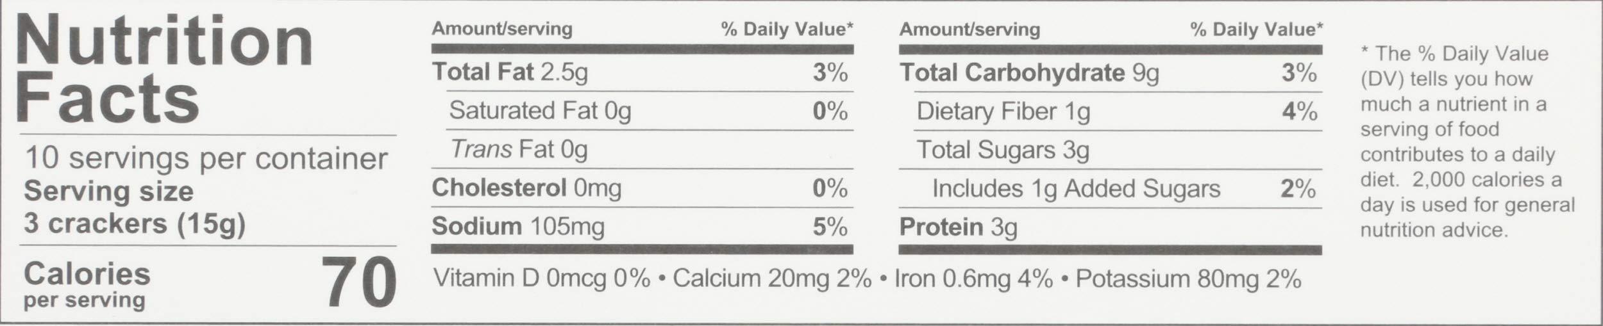This screenshot has height=326, width=1603.
Task: Click the Vitamin D 0mcg entry
Action: (x=542, y=279)
